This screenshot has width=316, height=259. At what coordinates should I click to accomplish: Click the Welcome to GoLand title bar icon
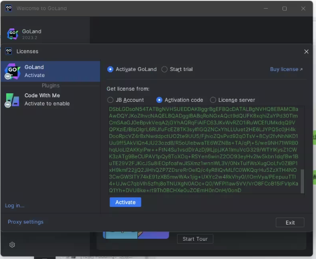point(9,9)
